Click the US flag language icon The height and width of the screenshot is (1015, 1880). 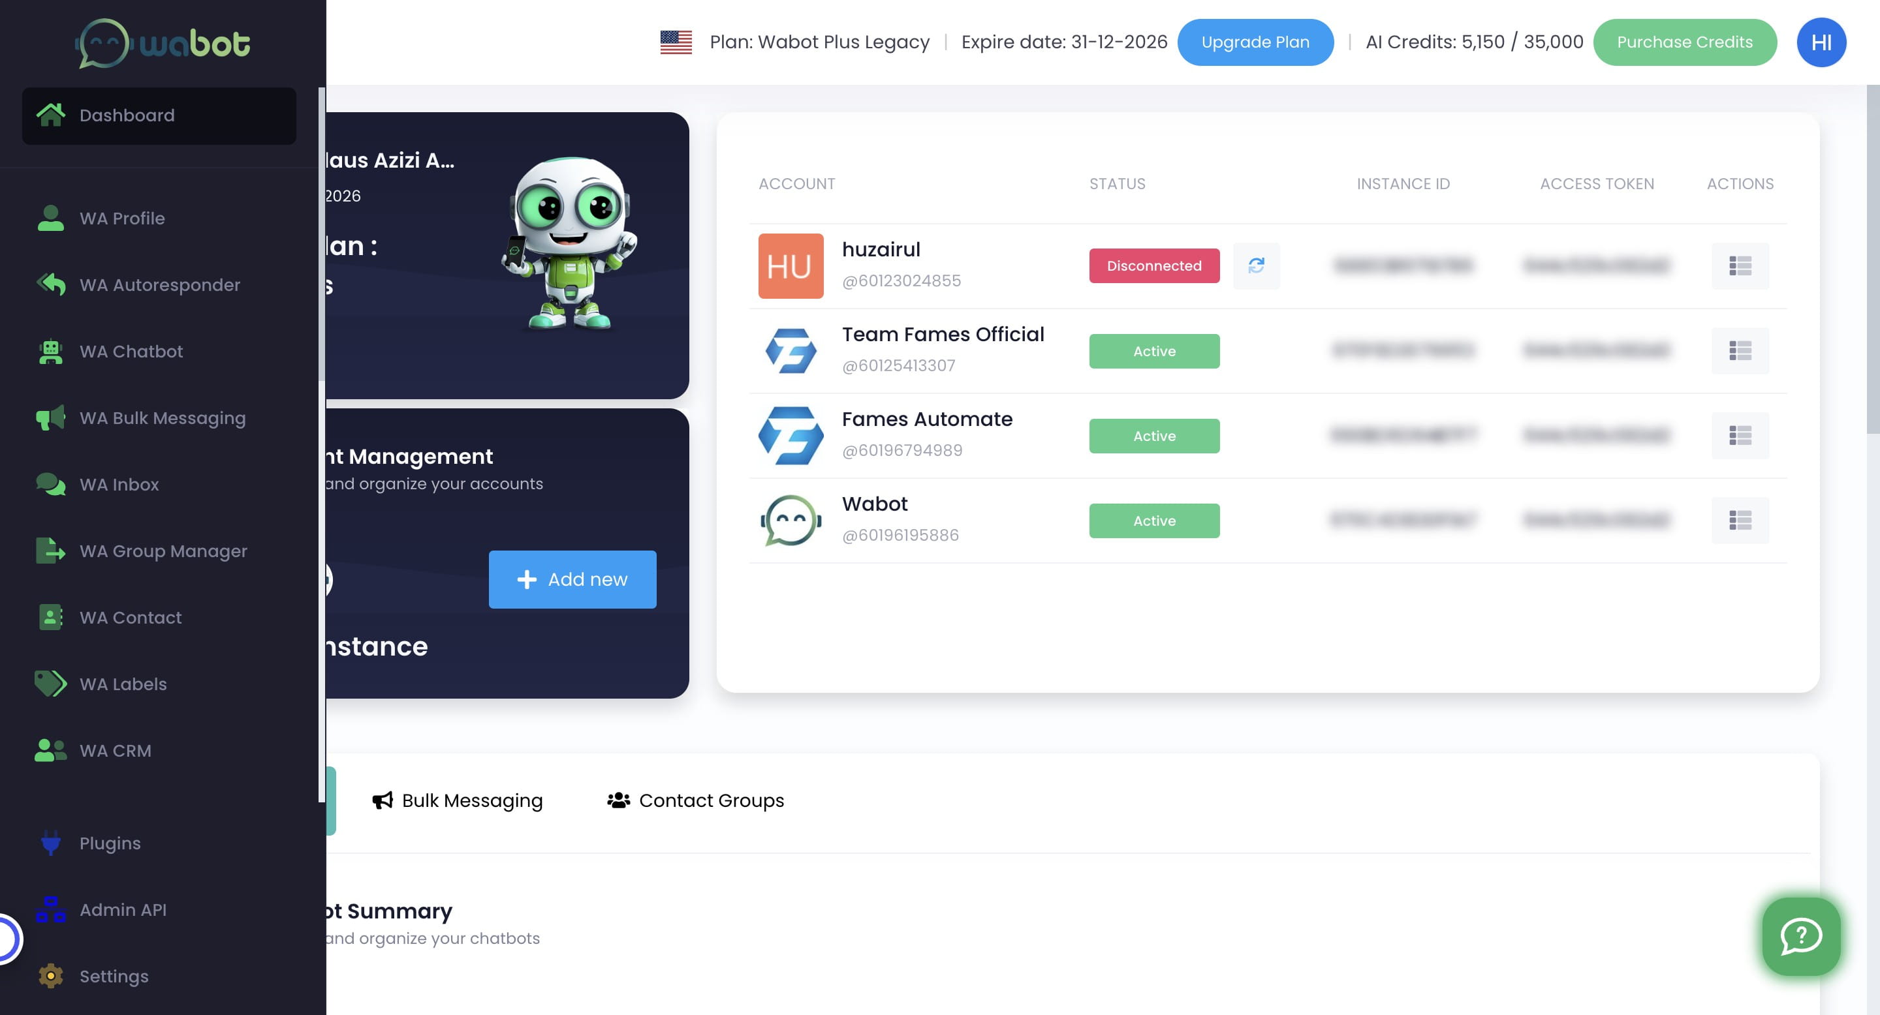[x=676, y=42]
